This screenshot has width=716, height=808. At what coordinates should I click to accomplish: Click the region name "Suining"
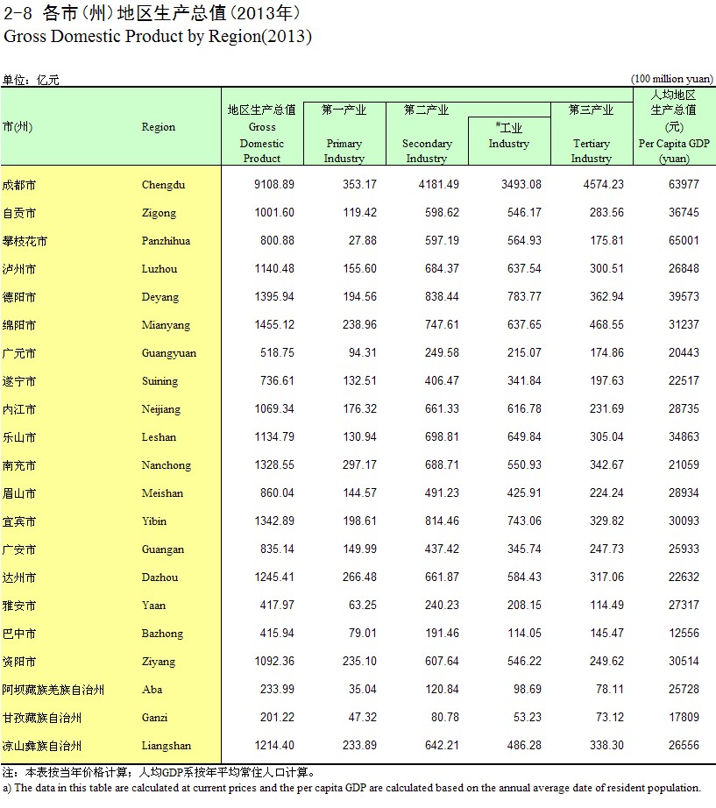[x=160, y=381]
